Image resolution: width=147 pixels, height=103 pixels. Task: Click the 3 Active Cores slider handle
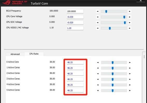[113, 79]
